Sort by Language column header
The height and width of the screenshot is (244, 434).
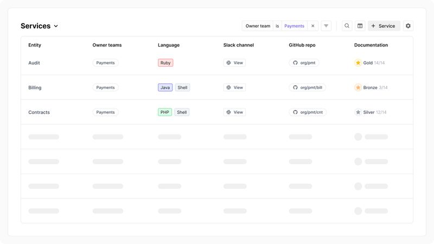(169, 45)
